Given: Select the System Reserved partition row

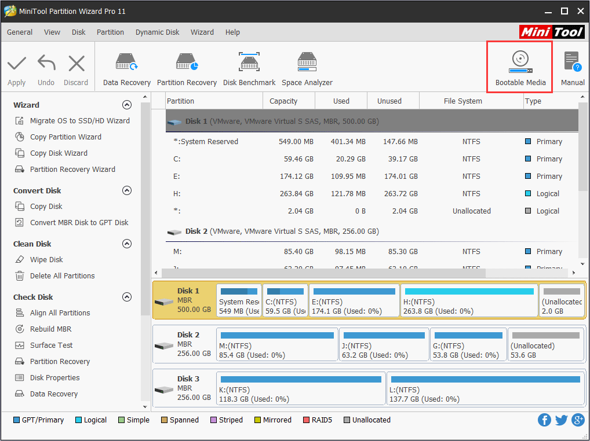Looking at the screenshot, I should [372, 142].
